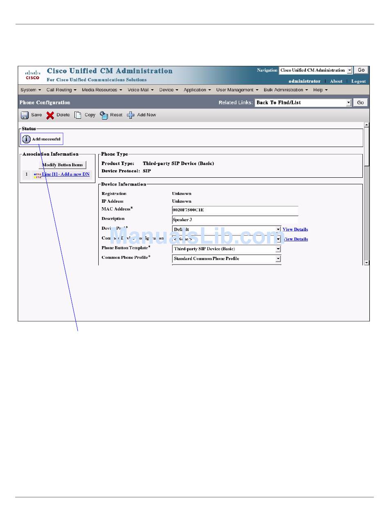
Task: Click the Cisco logo
Action: [x=32, y=75]
